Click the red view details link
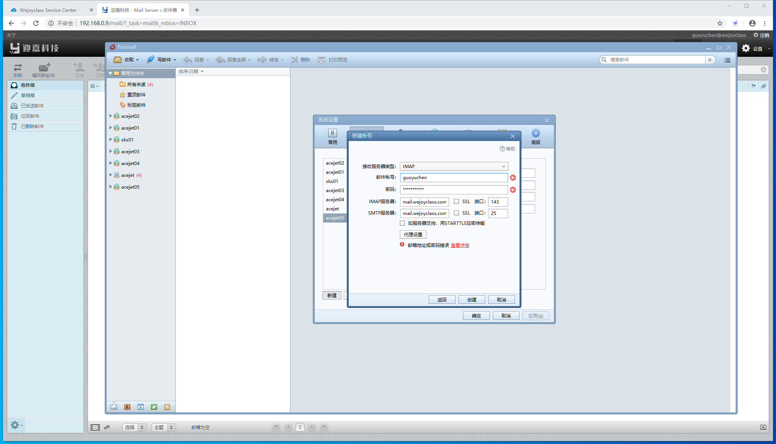 460,245
